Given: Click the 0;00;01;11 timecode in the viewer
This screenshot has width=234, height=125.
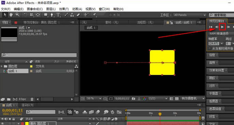Looking at the screenshot, I should click(x=122, y=99).
